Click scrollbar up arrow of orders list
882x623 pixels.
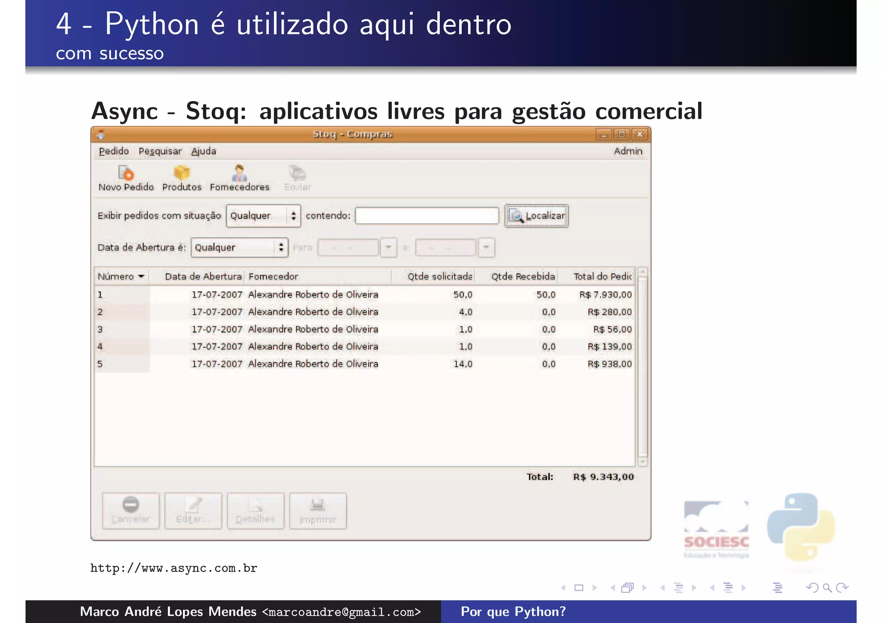[643, 272]
